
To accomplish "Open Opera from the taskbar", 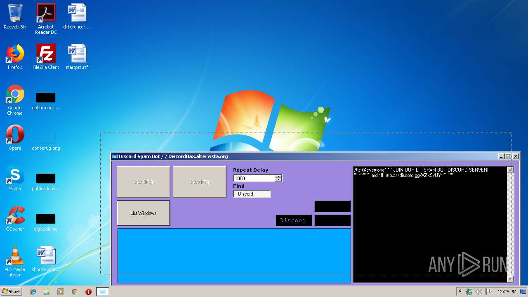I will [88, 292].
